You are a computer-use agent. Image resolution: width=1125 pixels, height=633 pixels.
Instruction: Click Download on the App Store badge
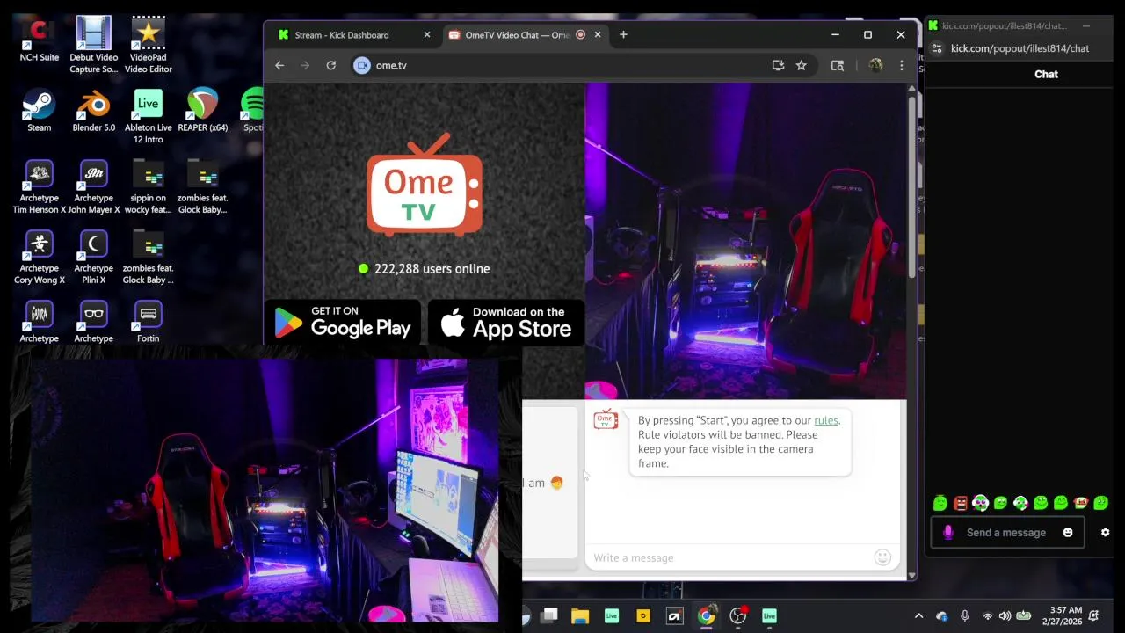coord(506,323)
